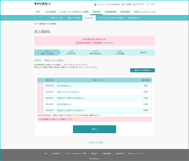Click STEP3 配信日時を設定 in progress bar

95,52
